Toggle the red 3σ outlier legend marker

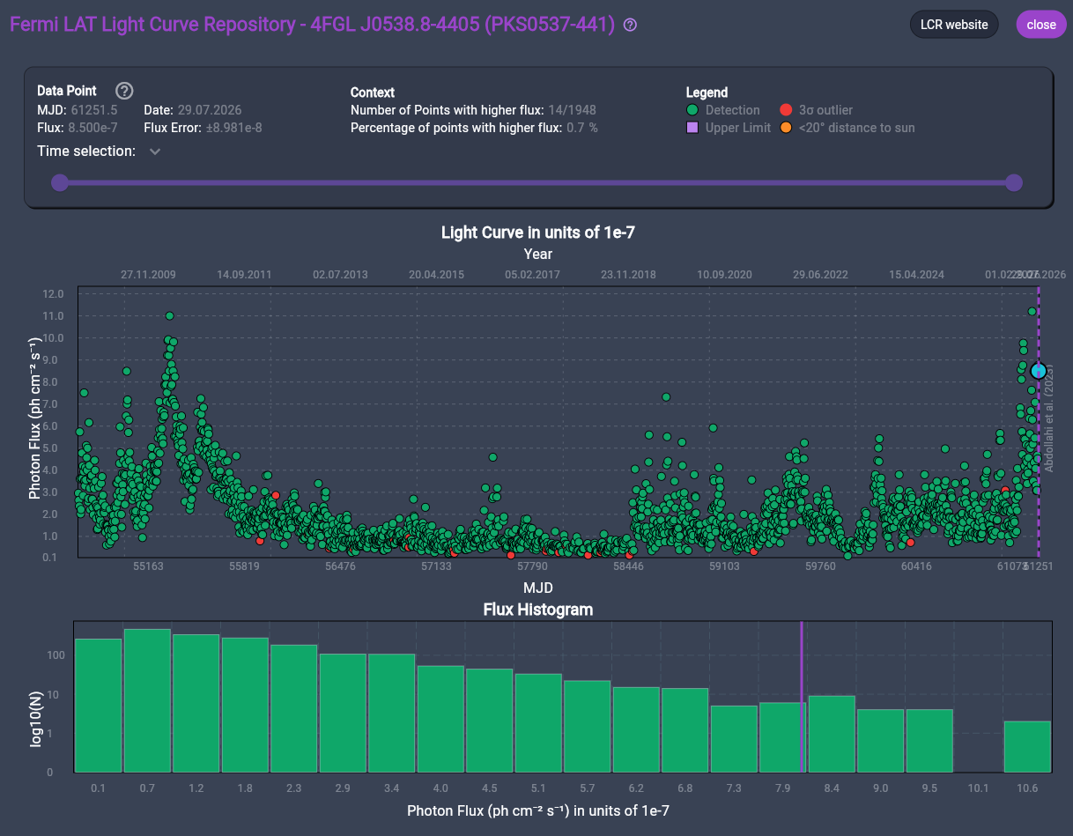(x=786, y=110)
